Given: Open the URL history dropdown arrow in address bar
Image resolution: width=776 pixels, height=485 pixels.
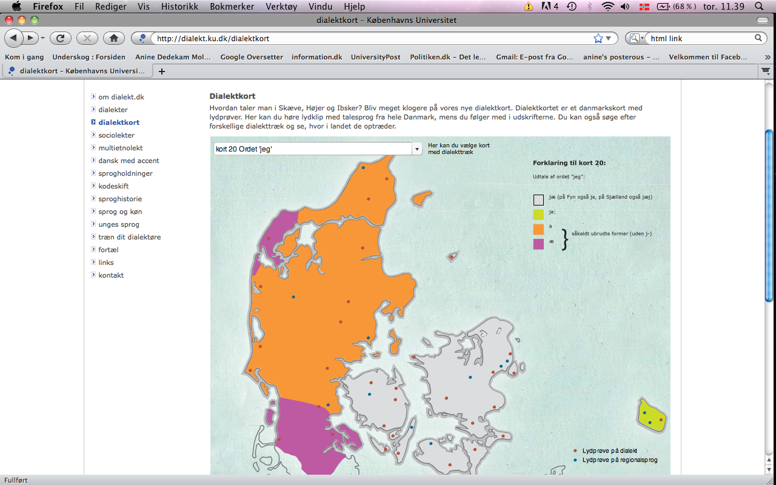Looking at the screenshot, I should [610, 38].
